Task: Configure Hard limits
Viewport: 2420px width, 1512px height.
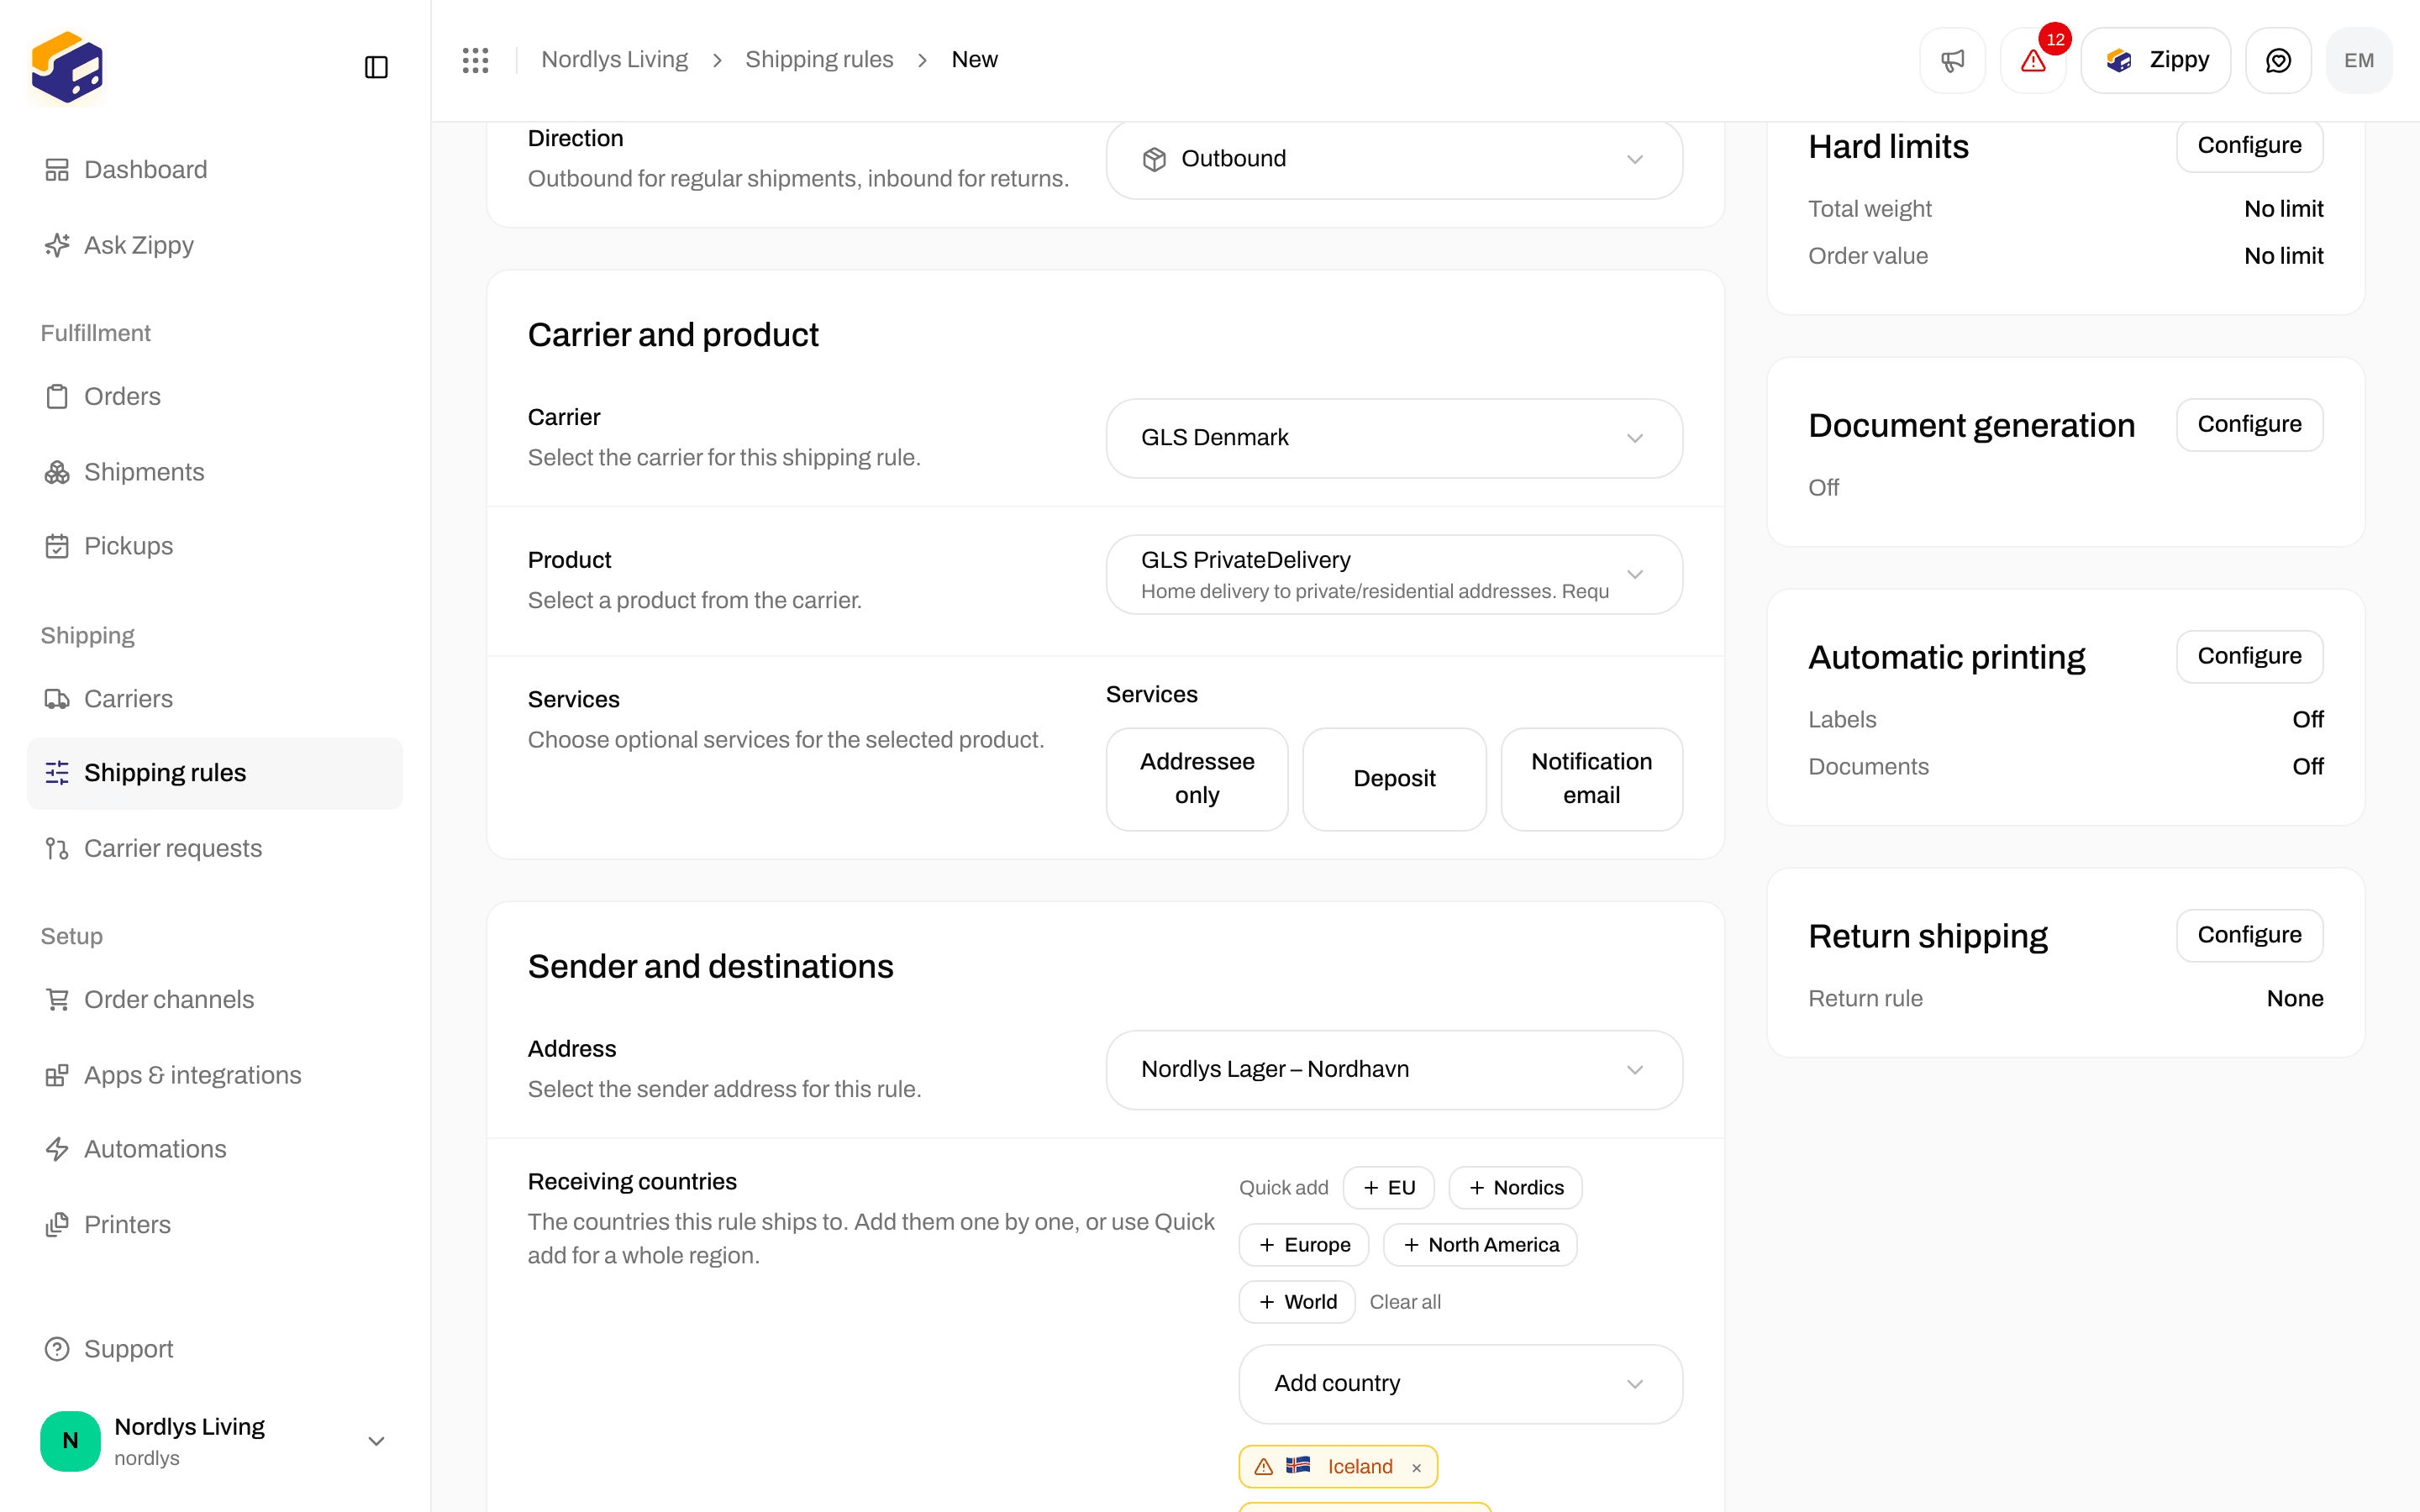Action: click(2249, 146)
